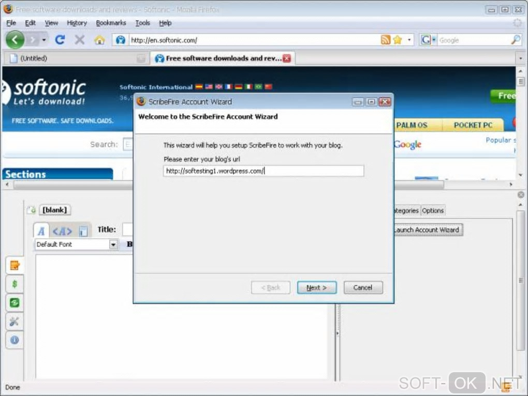
Task: Click the Sections header on Softonic
Action: coord(57,174)
